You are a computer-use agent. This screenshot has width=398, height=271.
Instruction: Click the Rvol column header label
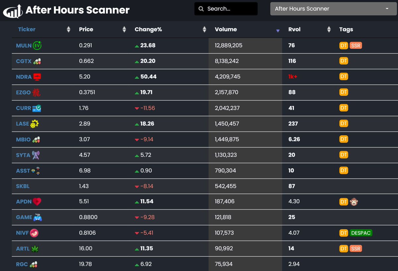pyautogui.click(x=294, y=29)
